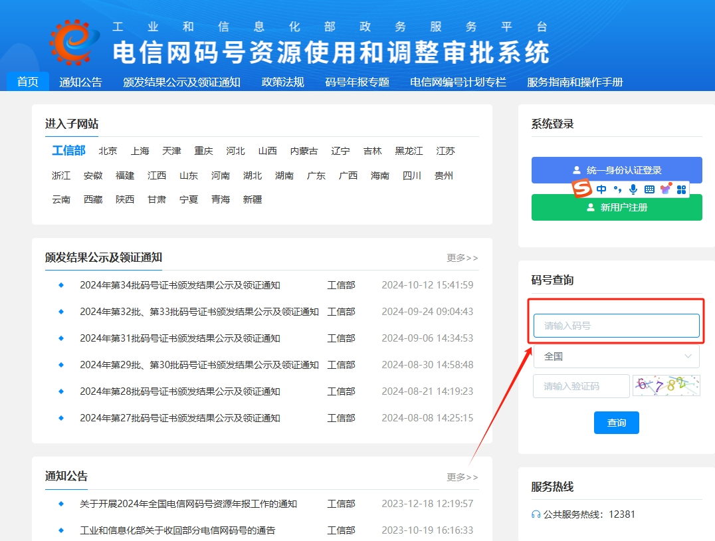Open the 安徽 sub-site
The height and width of the screenshot is (541, 715).
pos(93,175)
